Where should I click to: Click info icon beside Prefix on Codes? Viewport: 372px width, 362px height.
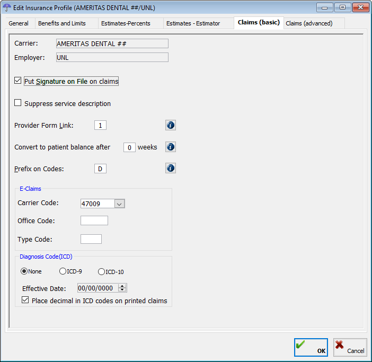click(171, 168)
